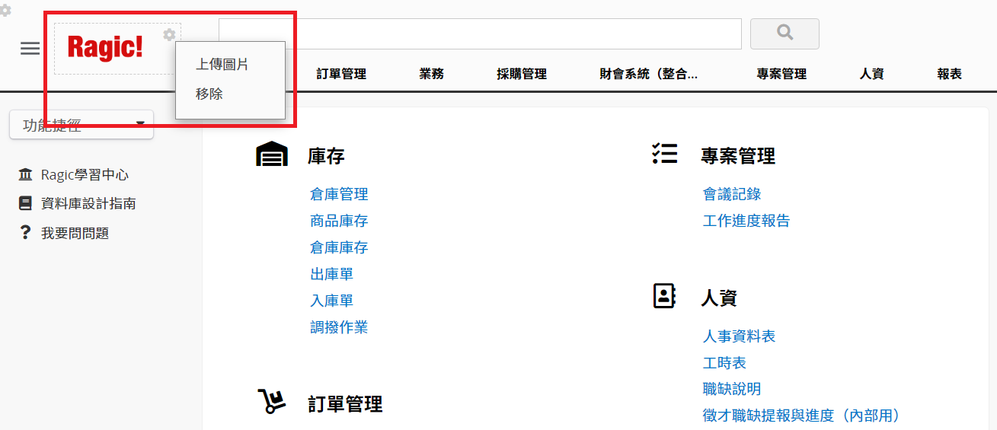Click the 訂單管理 section heading
The image size is (997, 430).
click(345, 403)
